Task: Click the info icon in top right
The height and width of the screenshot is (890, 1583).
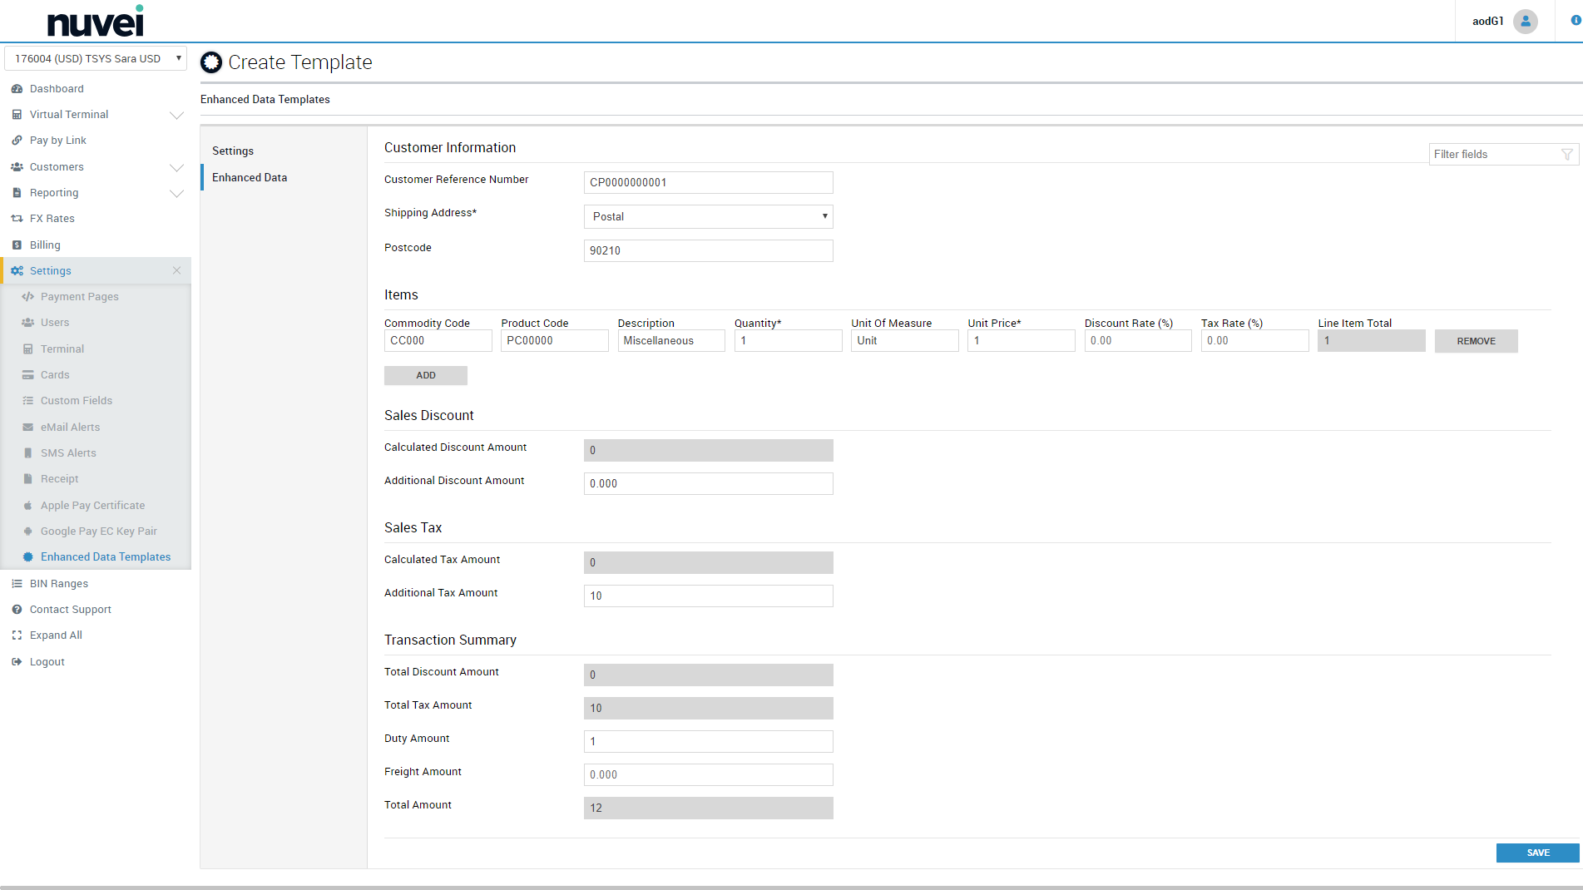Action: [1576, 21]
